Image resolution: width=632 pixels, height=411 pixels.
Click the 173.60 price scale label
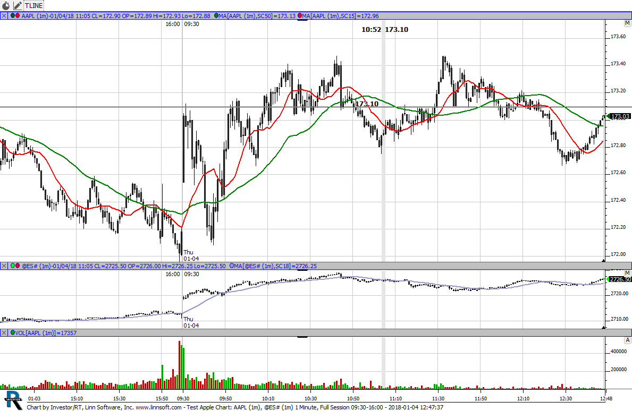618,37
